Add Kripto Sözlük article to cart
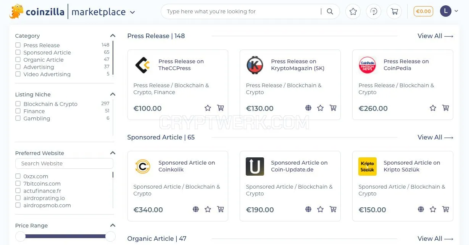 445,210
